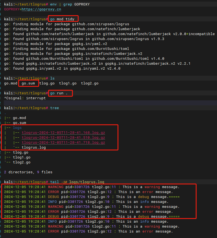This screenshot has width=217, height=238.
Task: Click the yaml.v2 version 'v2.4.0'
Action: (x=114, y=69)
